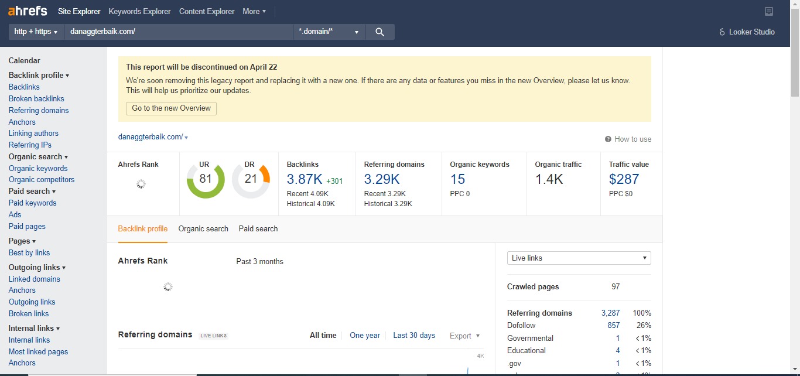Select the Last 30 days range
This screenshot has width=800, height=376.
(x=414, y=336)
